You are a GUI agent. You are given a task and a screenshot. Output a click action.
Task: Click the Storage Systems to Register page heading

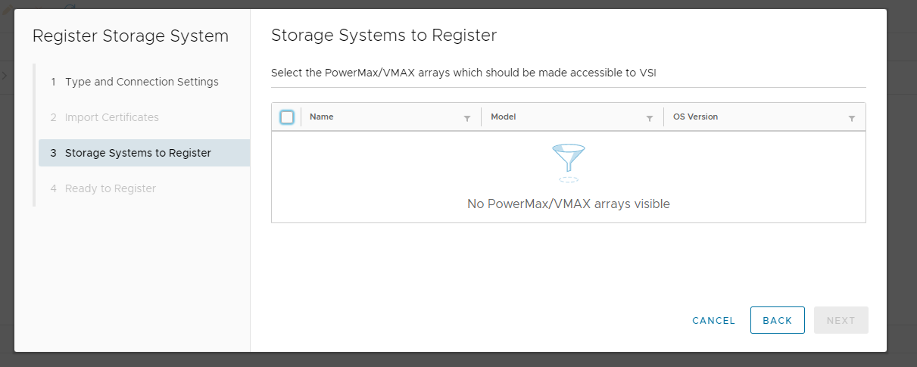coord(383,36)
